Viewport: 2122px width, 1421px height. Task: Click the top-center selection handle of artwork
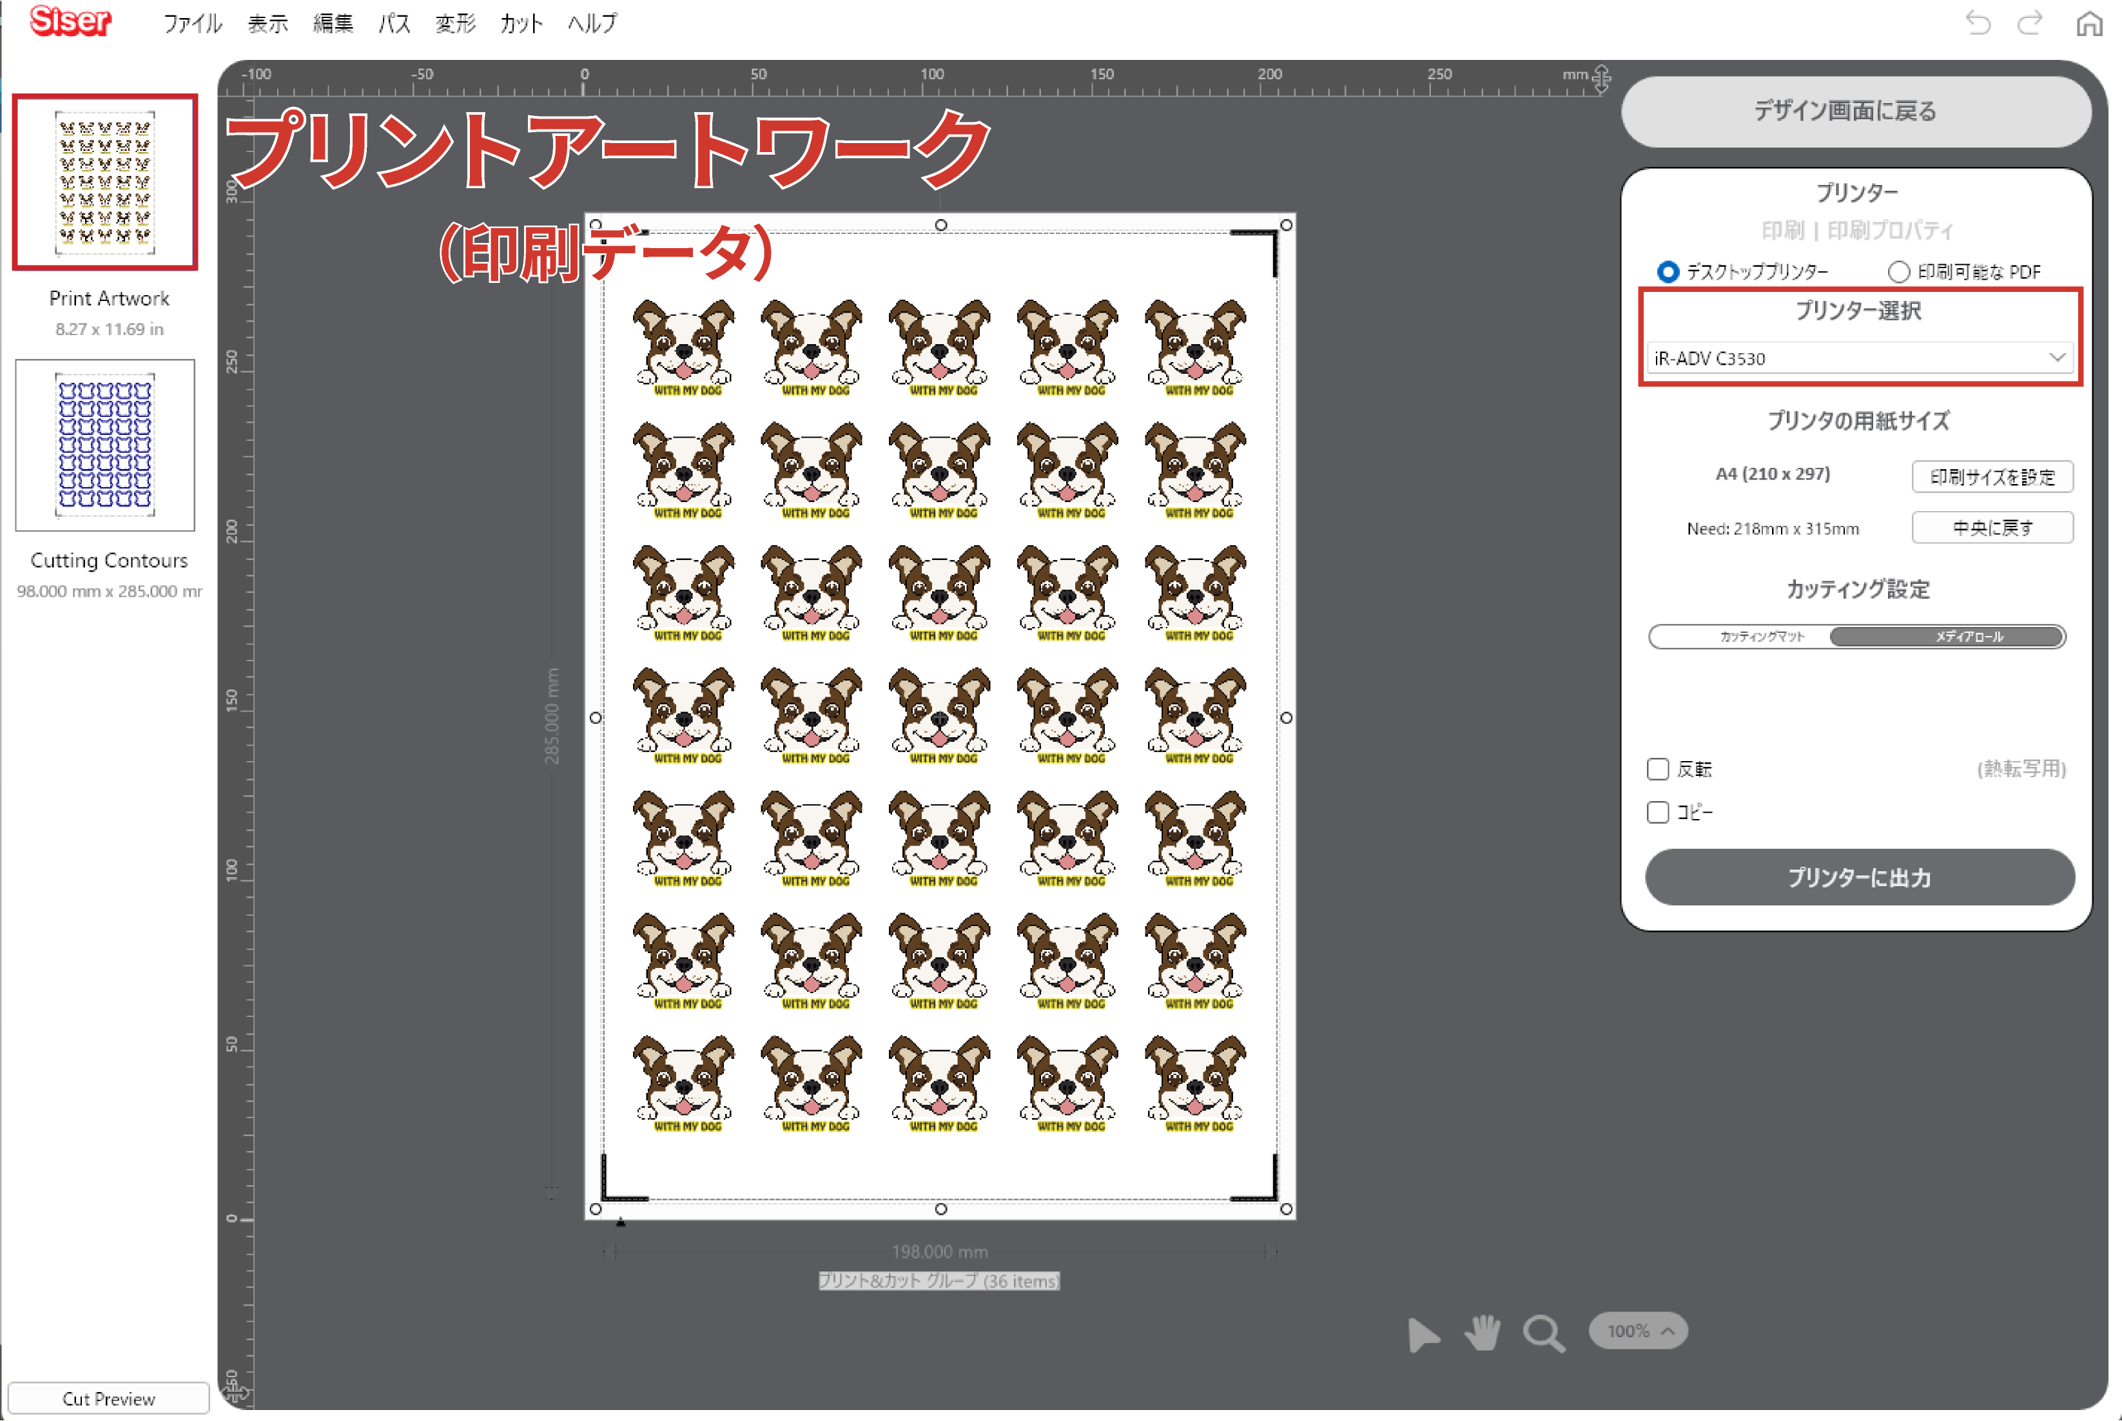[x=941, y=225]
